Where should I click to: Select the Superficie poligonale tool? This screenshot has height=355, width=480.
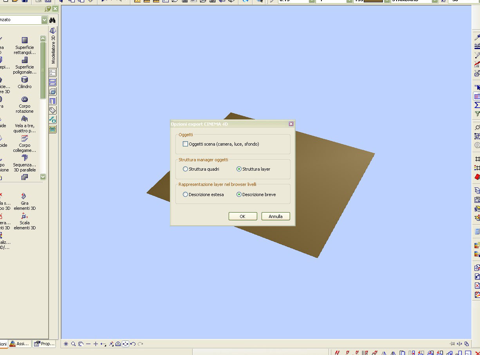coord(25,65)
